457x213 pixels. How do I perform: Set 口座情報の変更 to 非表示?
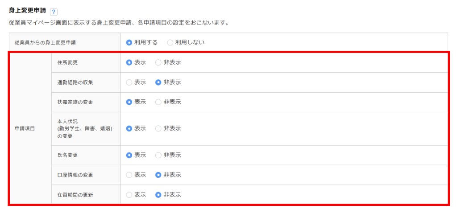[x=158, y=175]
